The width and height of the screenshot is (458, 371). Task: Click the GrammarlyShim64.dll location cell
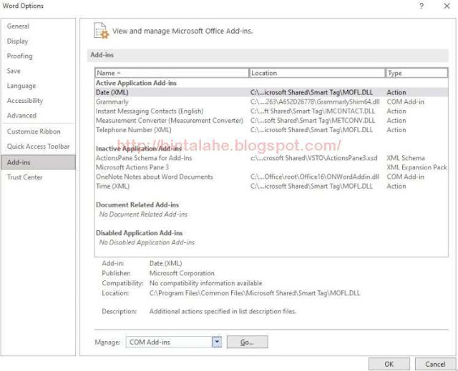(x=315, y=102)
